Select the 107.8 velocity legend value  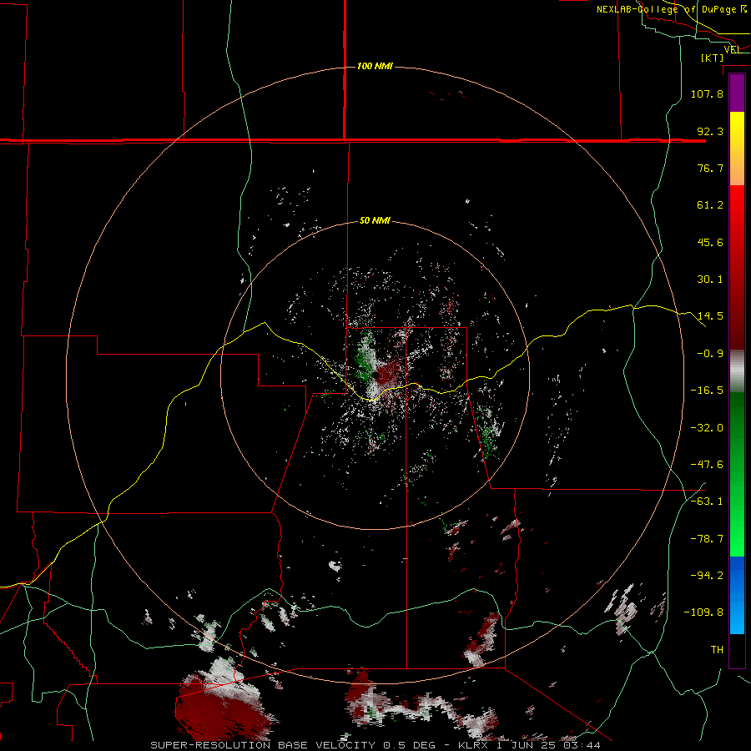[707, 93]
